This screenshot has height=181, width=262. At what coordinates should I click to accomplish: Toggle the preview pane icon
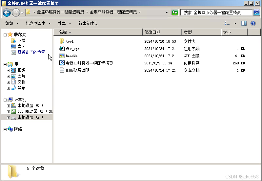tap(244, 23)
